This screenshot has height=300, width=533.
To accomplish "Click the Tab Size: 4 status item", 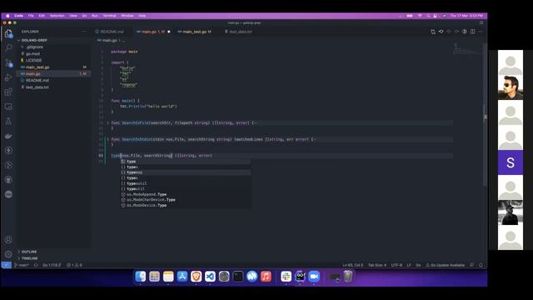I will tap(377, 265).
